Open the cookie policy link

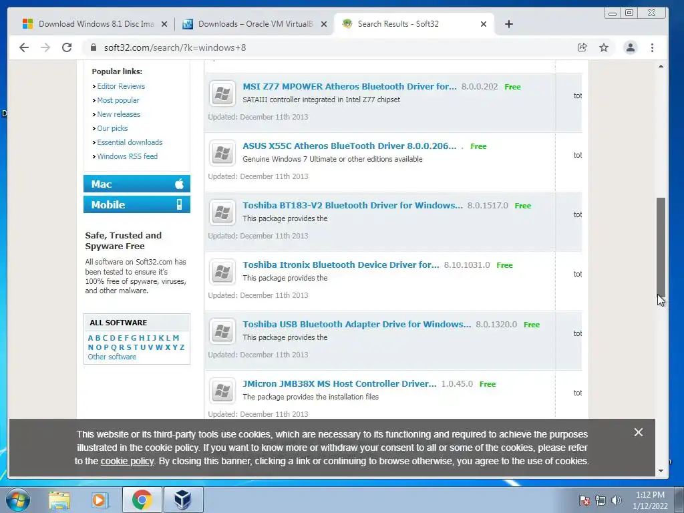[x=127, y=461]
